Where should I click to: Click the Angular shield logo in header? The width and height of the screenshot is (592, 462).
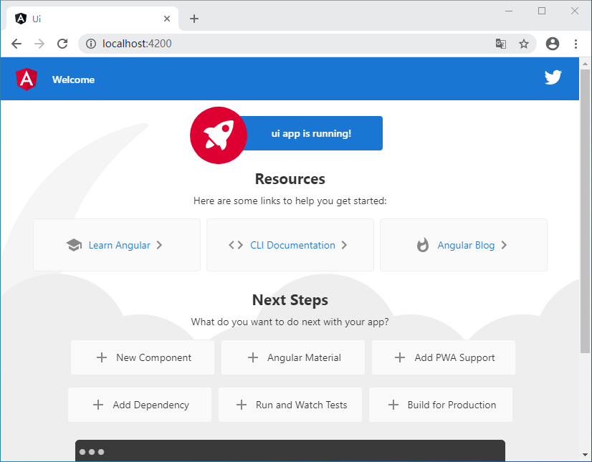tap(27, 79)
